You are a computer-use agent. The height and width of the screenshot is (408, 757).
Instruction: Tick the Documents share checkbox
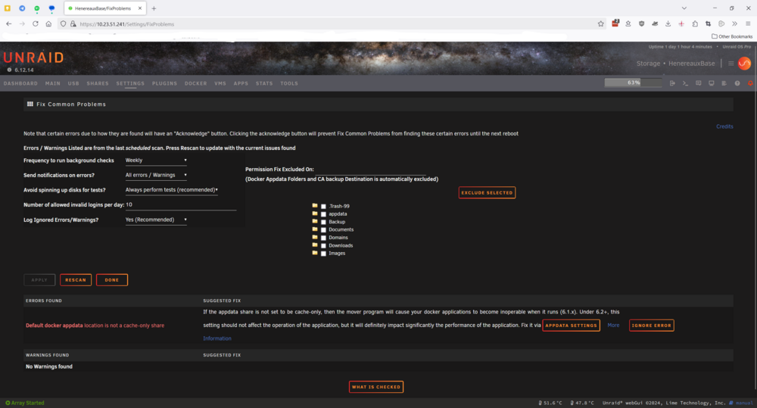[x=323, y=230]
